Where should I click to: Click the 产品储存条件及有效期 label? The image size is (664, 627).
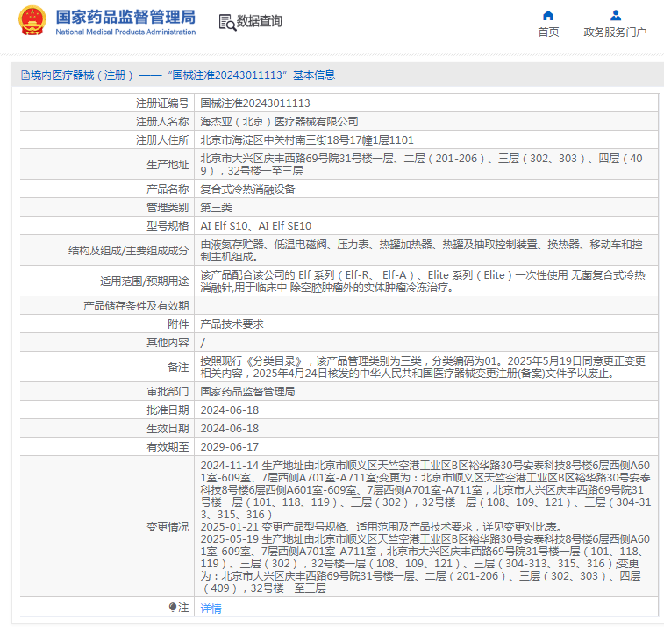click(x=136, y=306)
